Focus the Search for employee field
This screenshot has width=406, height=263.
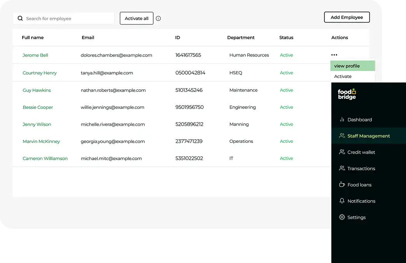(68, 18)
